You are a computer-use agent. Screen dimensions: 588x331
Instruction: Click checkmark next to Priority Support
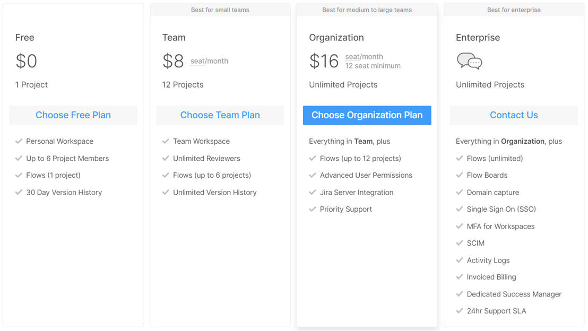pyautogui.click(x=313, y=209)
